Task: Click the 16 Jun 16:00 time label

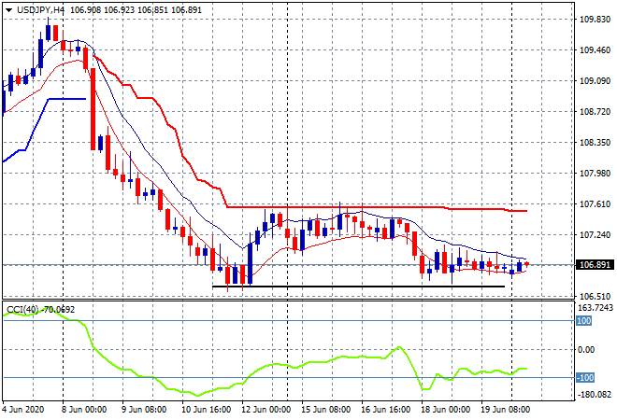Action: tap(385, 410)
